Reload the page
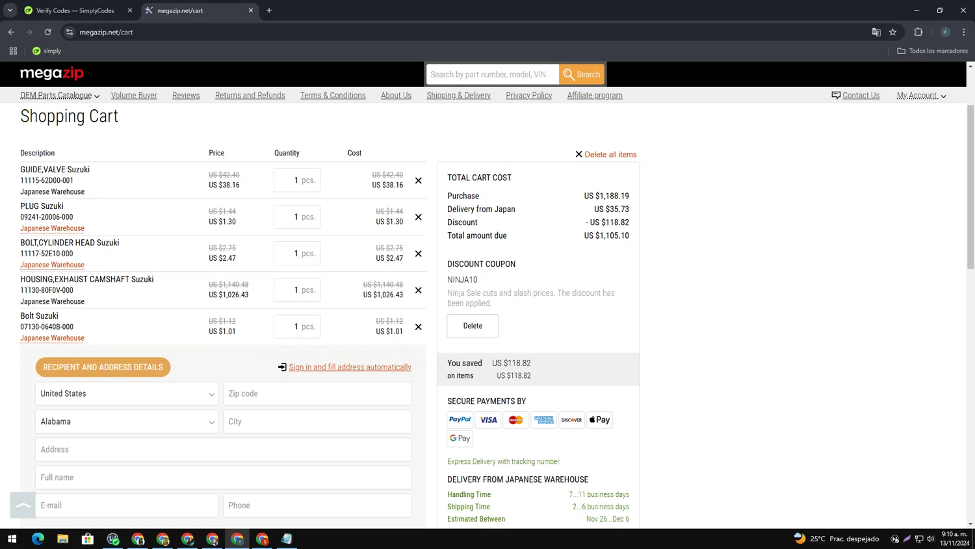The image size is (975, 549). click(x=47, y=32)
